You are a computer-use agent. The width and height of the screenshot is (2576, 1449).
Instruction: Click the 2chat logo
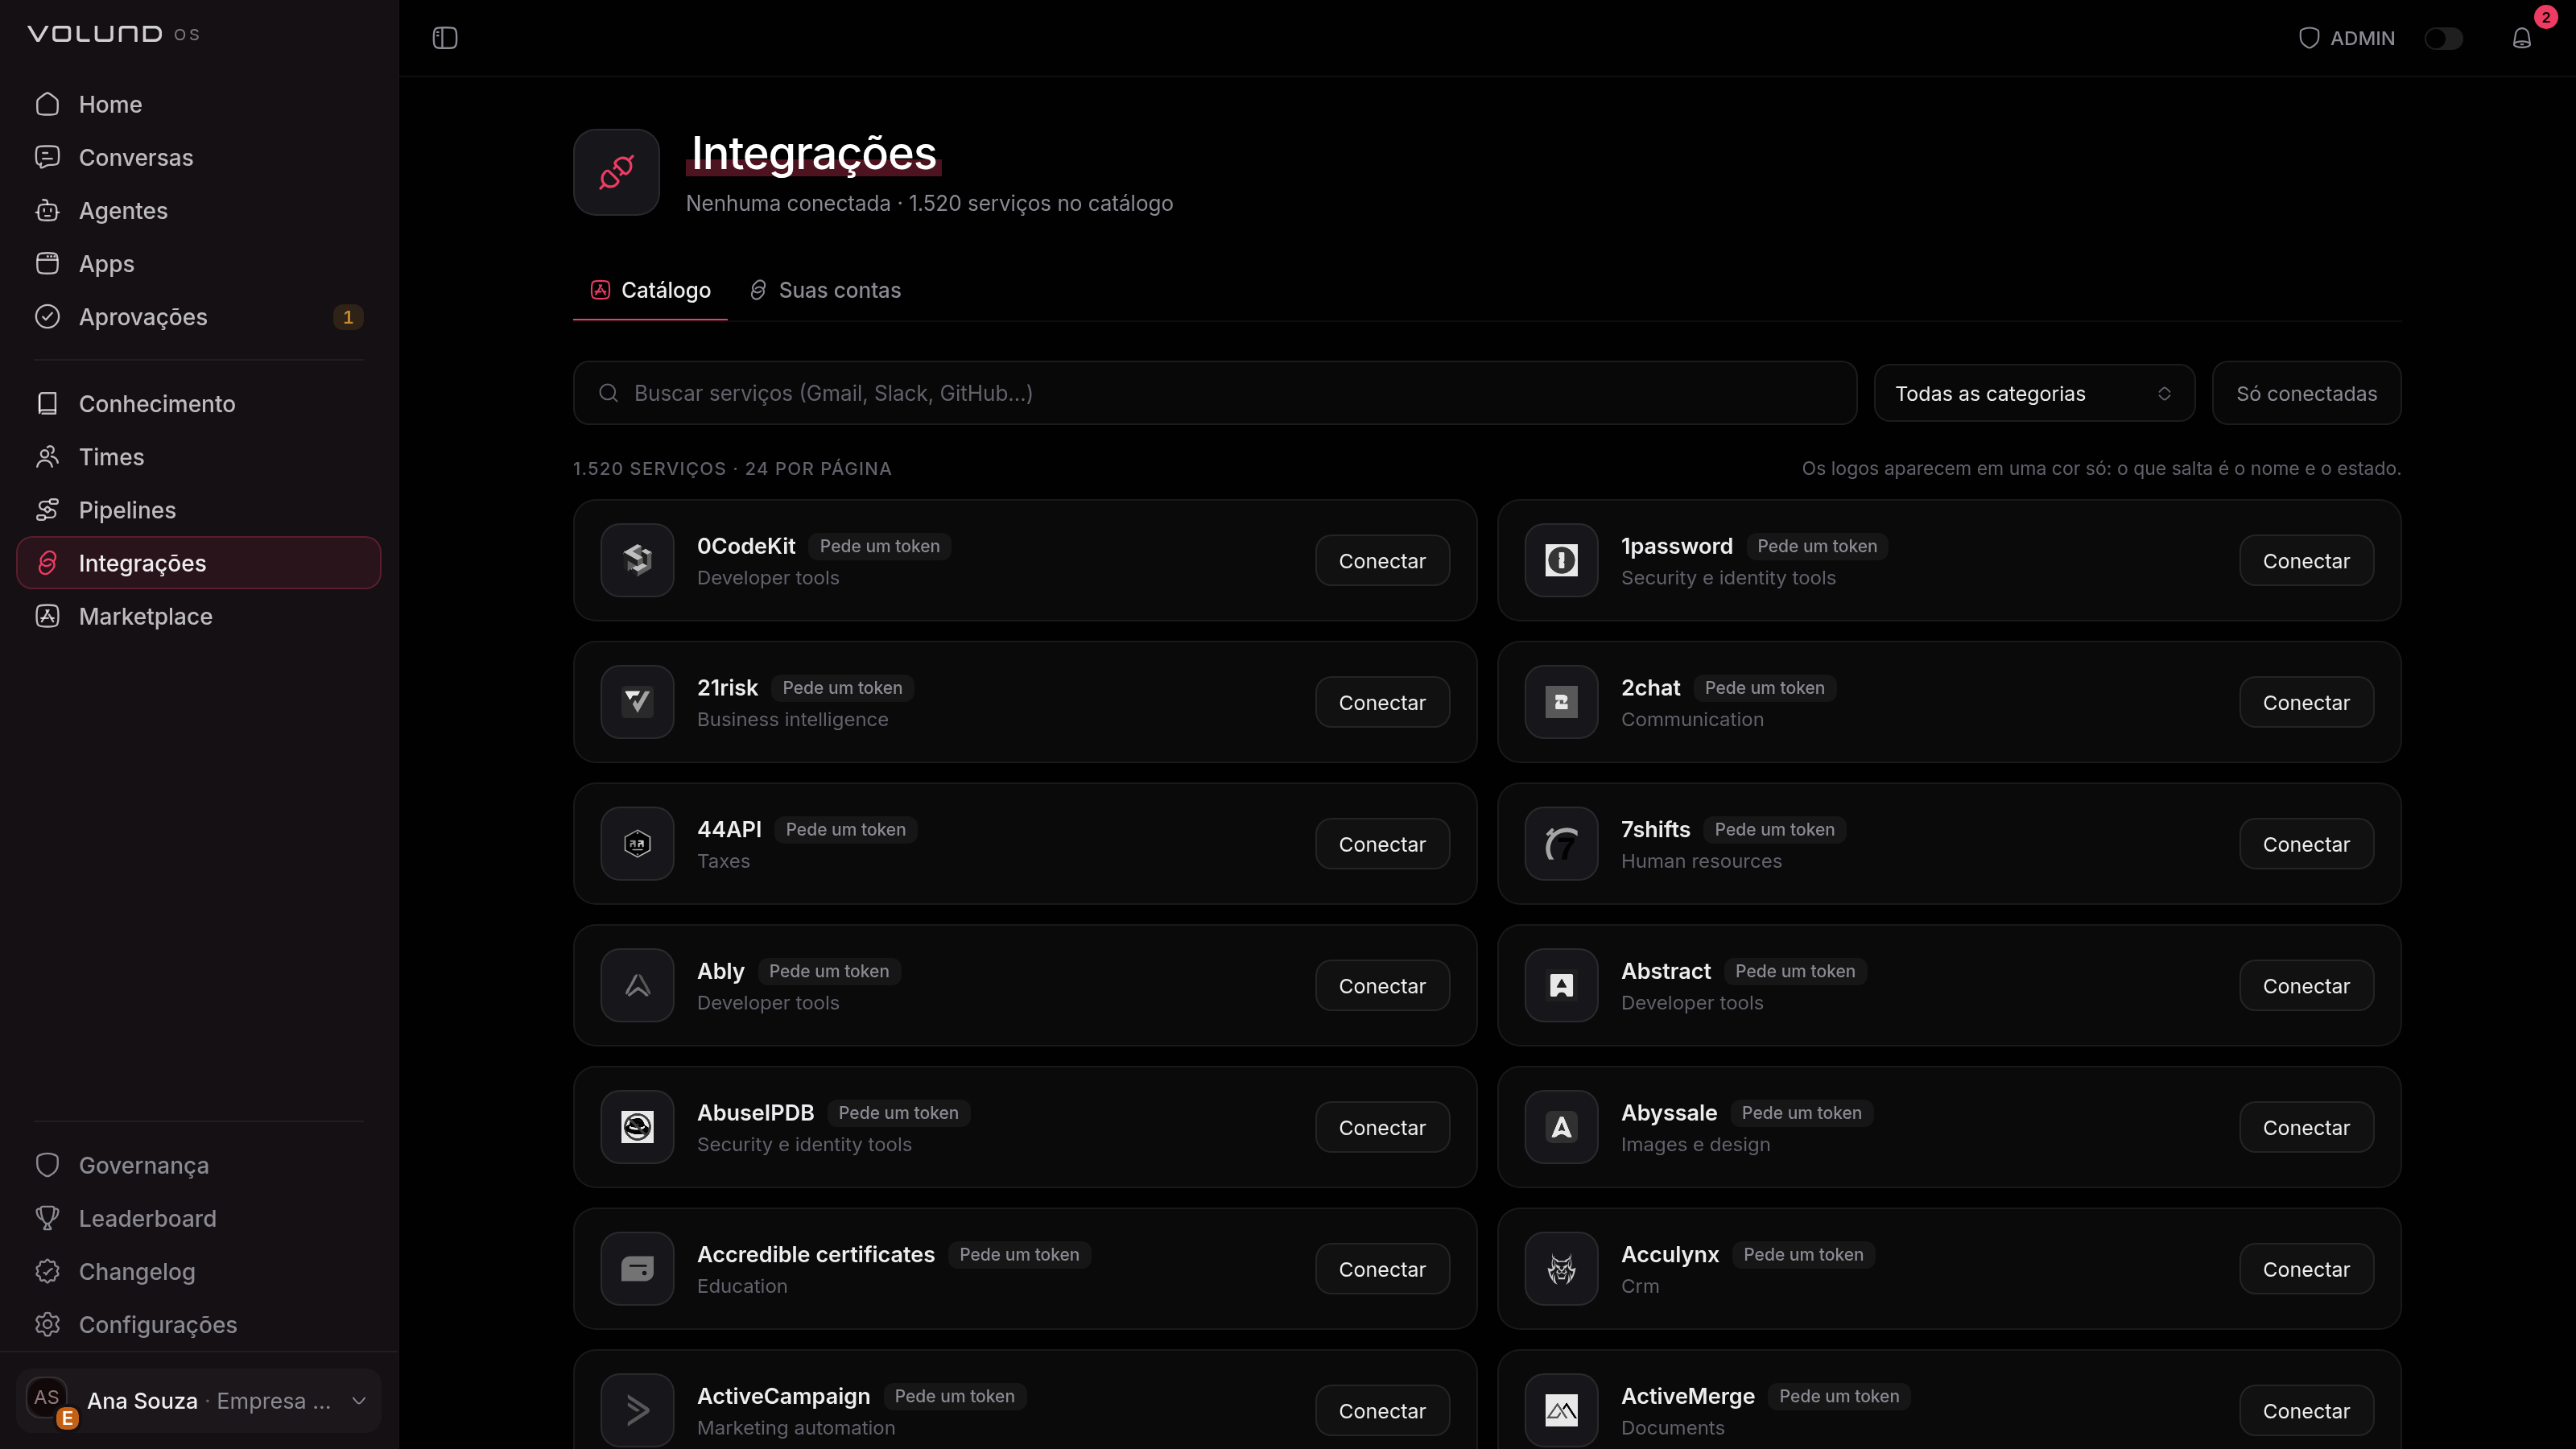(1561, 702)
